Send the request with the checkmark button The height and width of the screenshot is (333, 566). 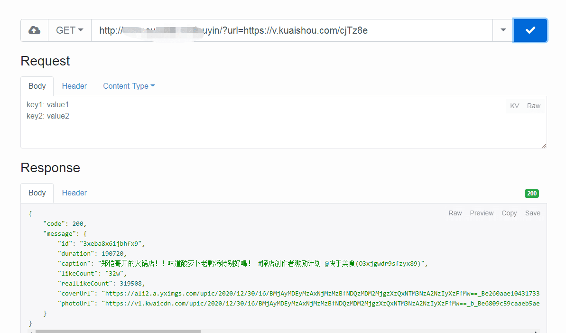pos(530,30)
